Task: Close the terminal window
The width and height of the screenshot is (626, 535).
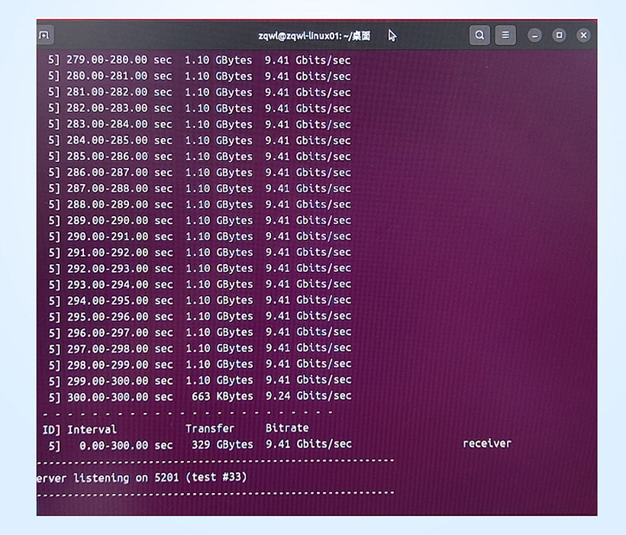Action: pos(583,35)
